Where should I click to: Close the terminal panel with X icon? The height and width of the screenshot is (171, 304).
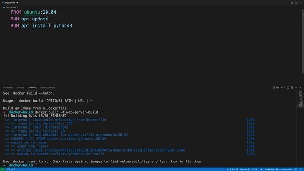pos(300,88)
